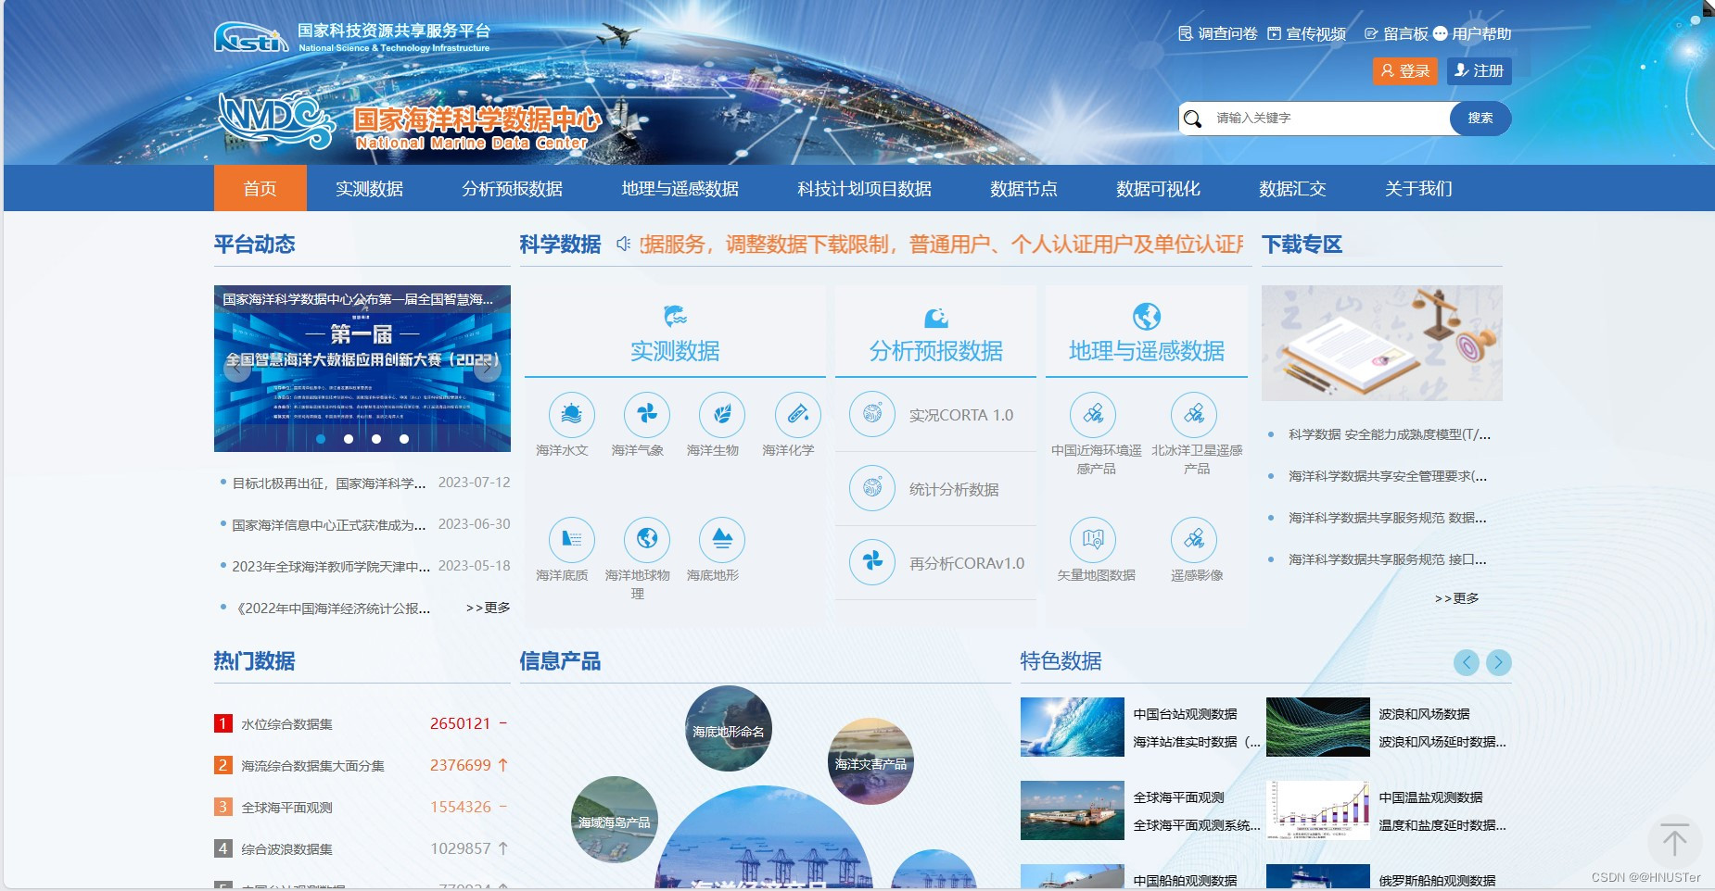Screen dimensions: 1715x891
Task: Open the 海洋底质 data icon
Action: pos(571,539)
